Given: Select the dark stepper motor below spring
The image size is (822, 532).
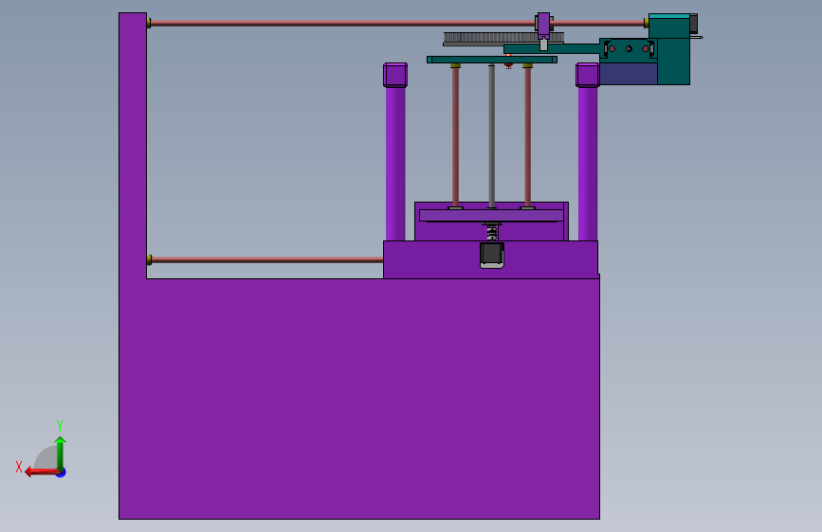Looking at the screenshot, I should [492, 255].
